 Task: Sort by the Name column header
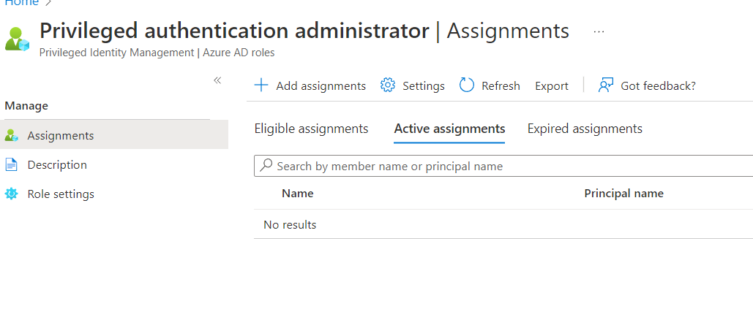(x=298, y=194)
